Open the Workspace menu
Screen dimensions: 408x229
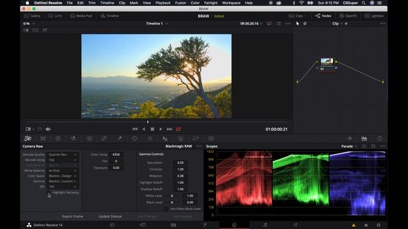click(x=231, y=3)
